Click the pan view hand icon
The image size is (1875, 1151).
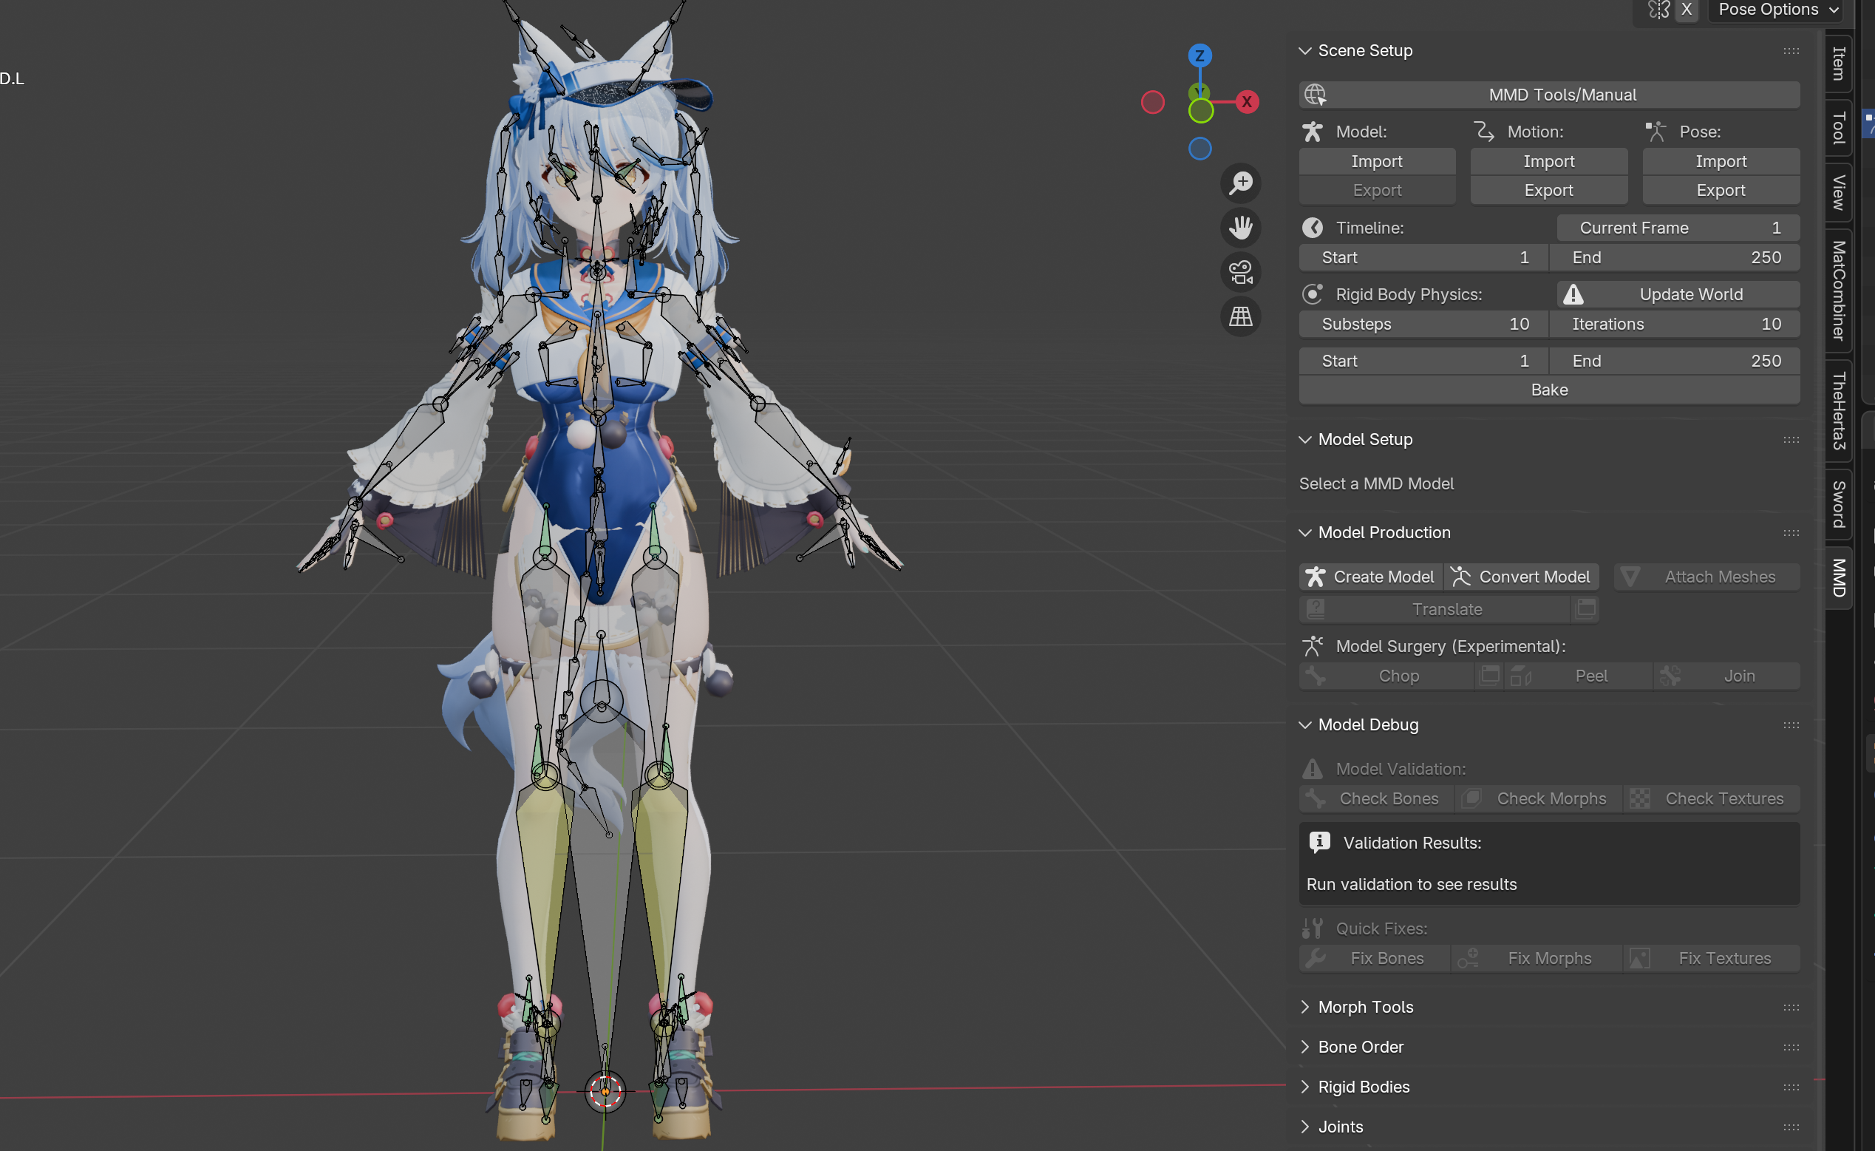point(1240,228)
